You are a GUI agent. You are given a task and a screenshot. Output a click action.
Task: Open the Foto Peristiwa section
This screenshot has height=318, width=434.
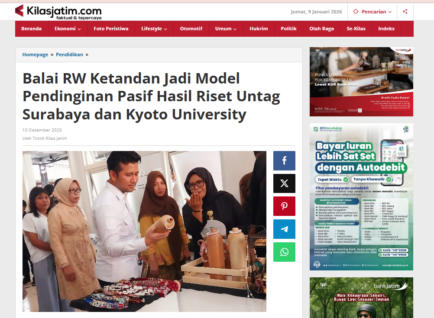(x=111, y=29)
